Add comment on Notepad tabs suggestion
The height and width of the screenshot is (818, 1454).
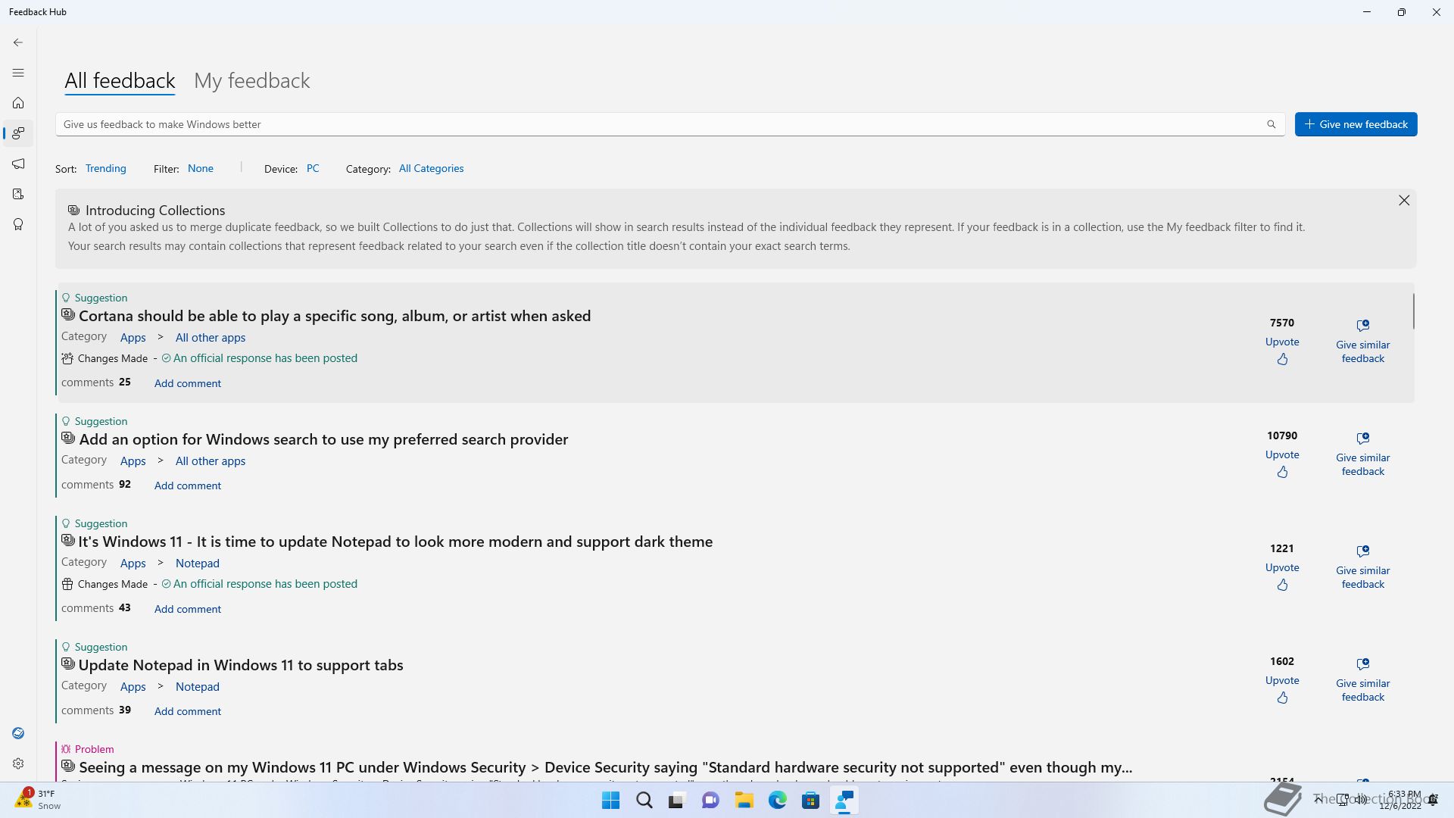point(188,711)
